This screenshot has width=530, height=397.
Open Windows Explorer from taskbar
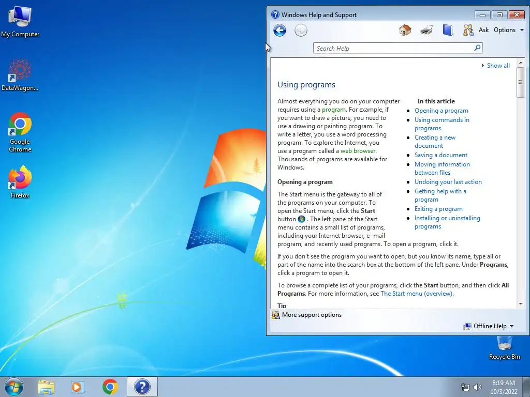(46, 387)
